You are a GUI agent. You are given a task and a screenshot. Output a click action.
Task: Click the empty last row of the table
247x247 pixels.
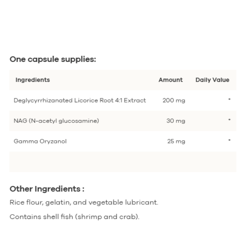[123, 161]
